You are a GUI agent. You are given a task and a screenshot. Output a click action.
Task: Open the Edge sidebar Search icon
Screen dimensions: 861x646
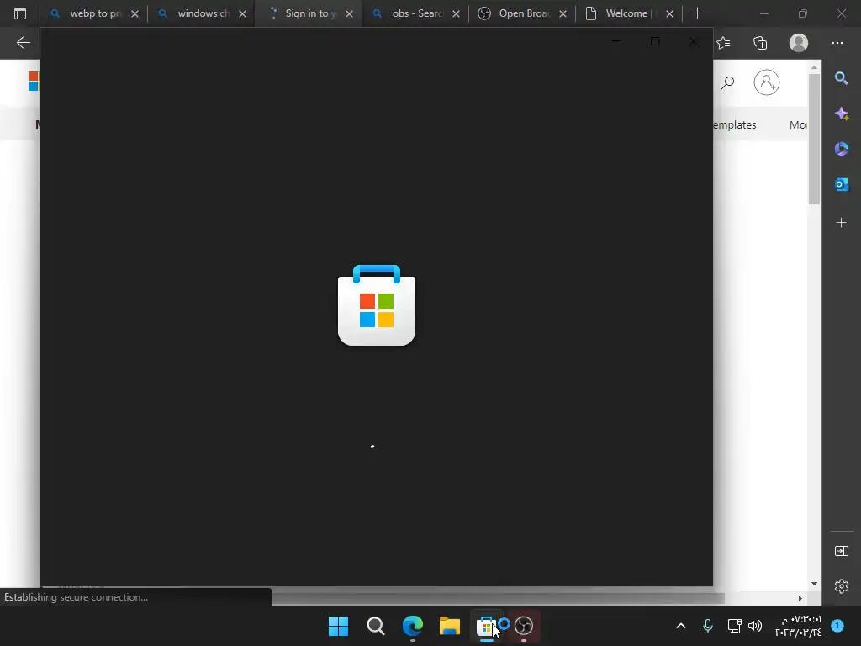(841, 78)
